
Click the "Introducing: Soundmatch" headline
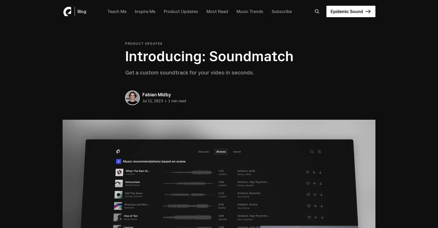tap(209, 56)
